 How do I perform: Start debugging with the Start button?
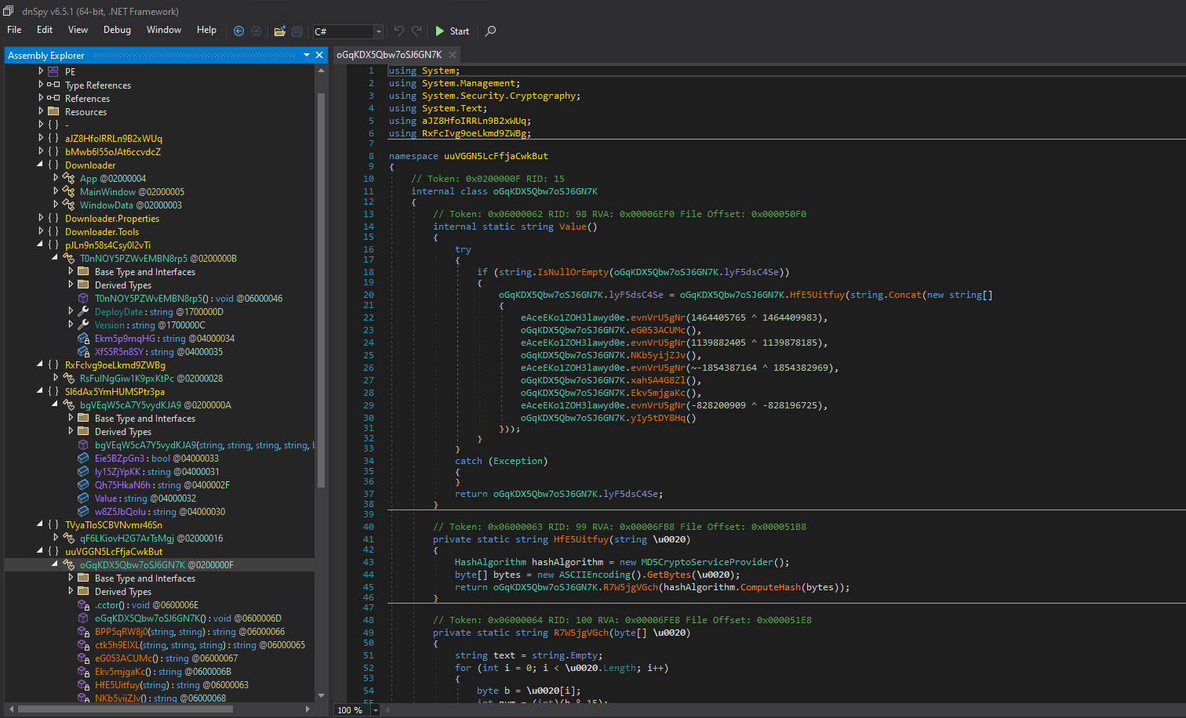(x=453, y=31)
